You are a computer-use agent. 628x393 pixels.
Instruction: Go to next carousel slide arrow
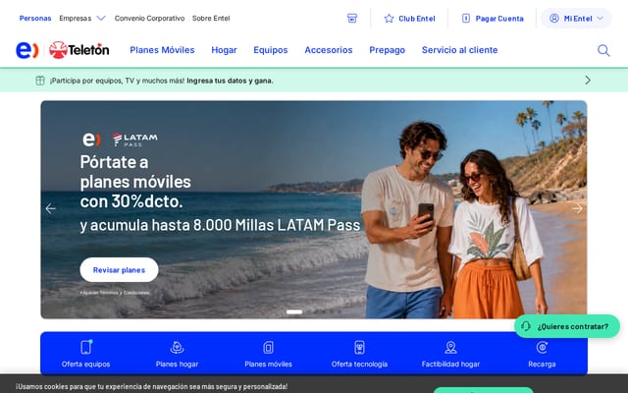click(x=577, y=208)
